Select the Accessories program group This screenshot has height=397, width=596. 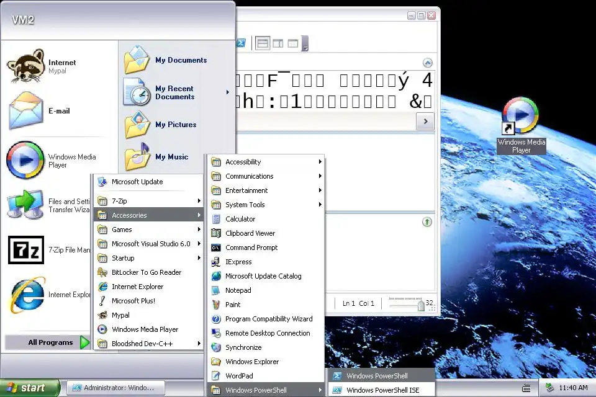pyautogui.click(x=148, y=215)
